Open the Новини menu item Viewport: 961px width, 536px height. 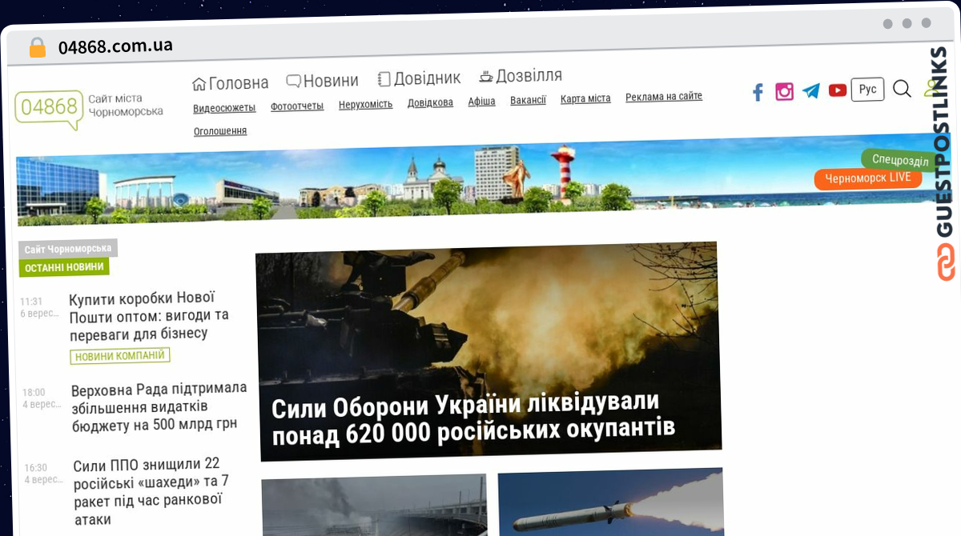[x=323, y=80]
